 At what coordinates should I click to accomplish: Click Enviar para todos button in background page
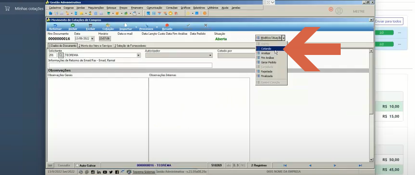(x=388, y=21)
